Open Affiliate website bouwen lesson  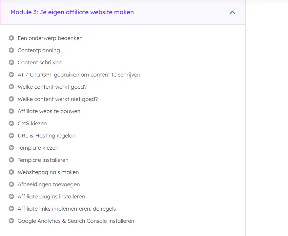click(x=49, y=111)
